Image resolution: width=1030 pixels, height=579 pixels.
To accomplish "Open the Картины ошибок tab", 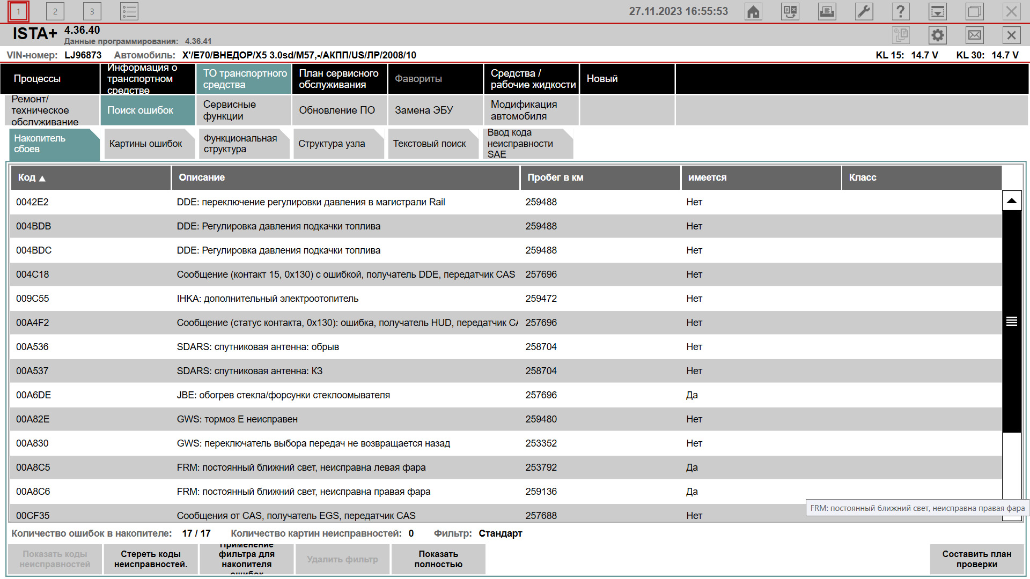I will pos(146,144).
